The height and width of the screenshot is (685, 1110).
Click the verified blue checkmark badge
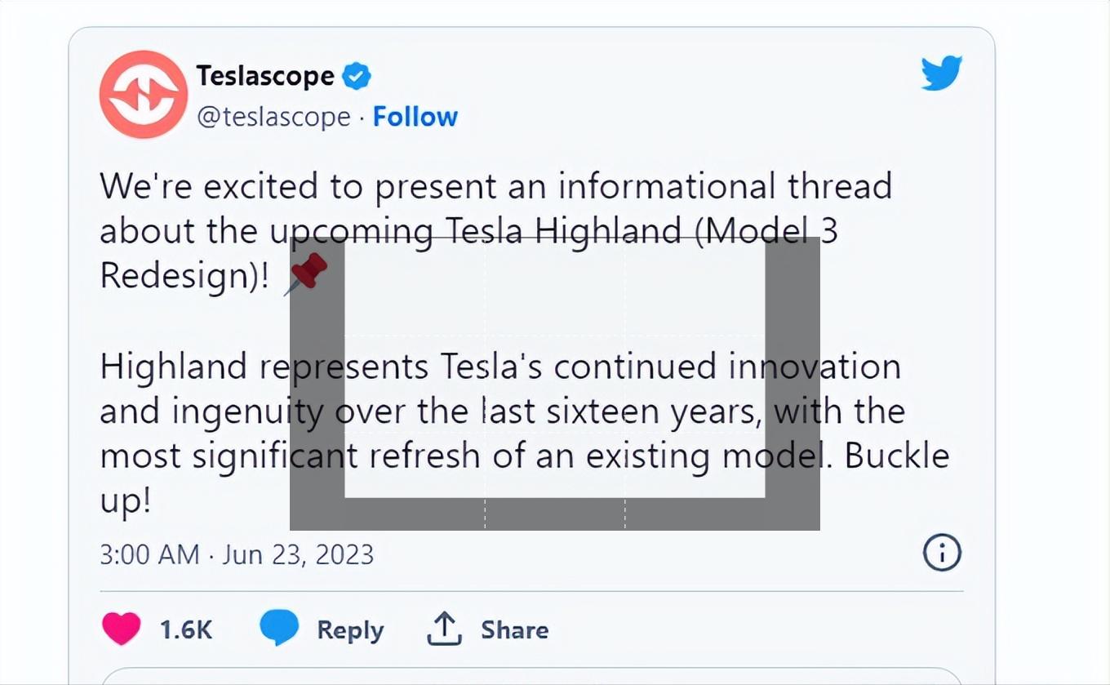(x=357, y=75)
